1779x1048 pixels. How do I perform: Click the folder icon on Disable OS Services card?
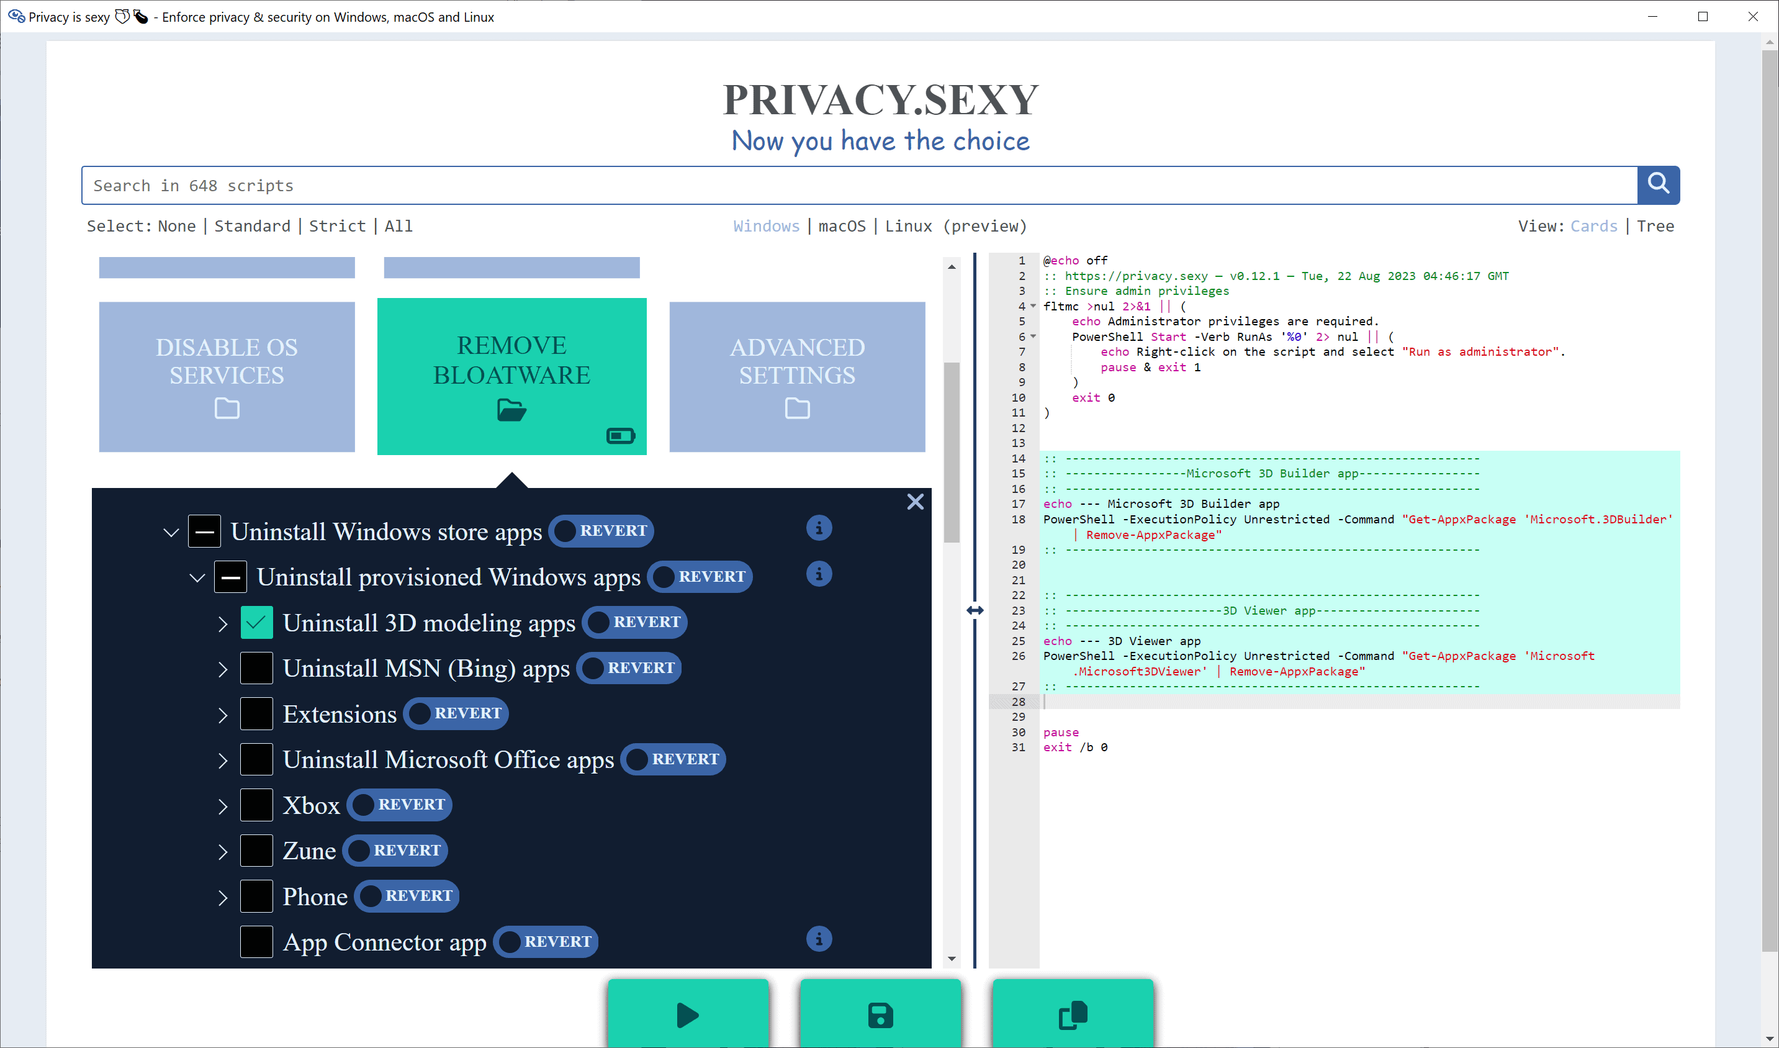pyautogui.click(x=226, y=408)
